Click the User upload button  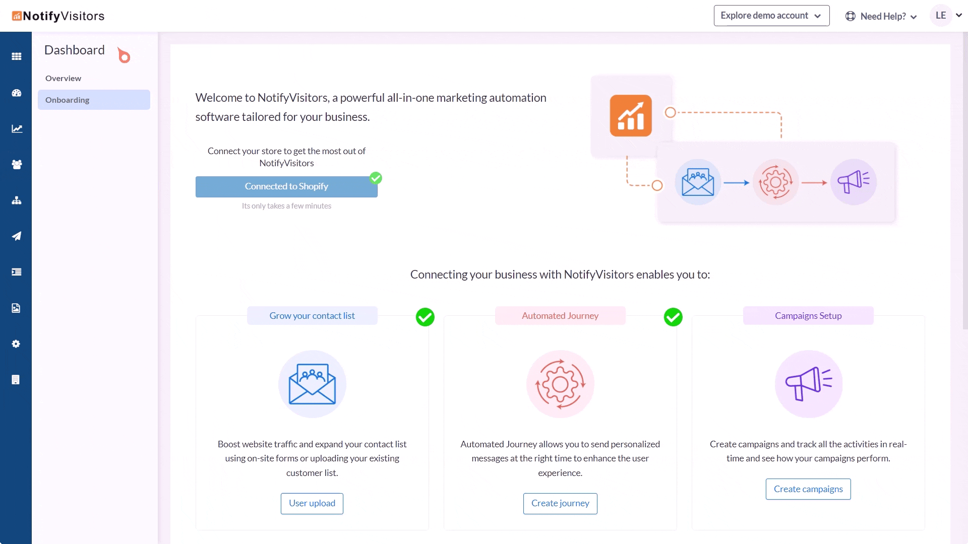point(312,503)
